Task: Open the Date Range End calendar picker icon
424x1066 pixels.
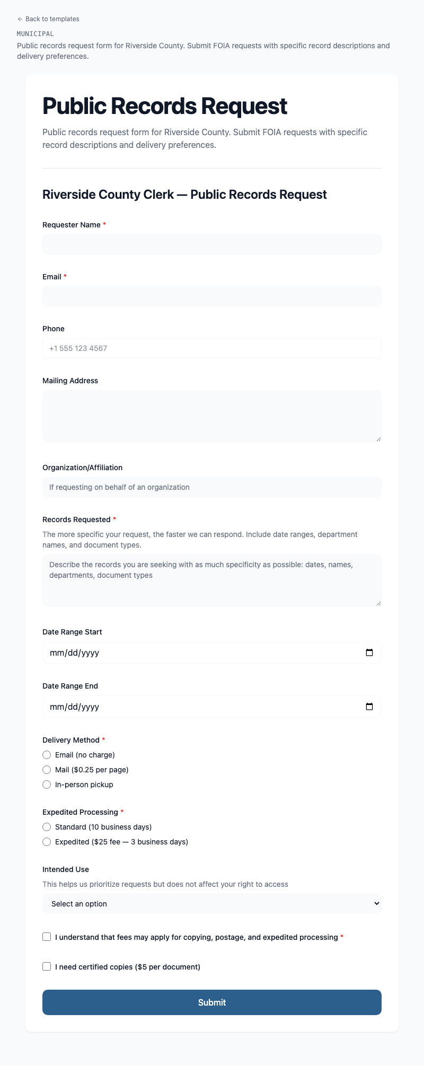Action: (x=369, y=707)
